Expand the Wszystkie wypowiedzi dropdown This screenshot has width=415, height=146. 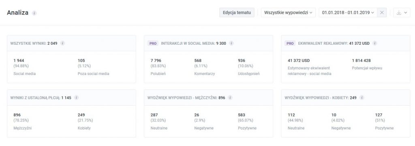click(288, 13)
